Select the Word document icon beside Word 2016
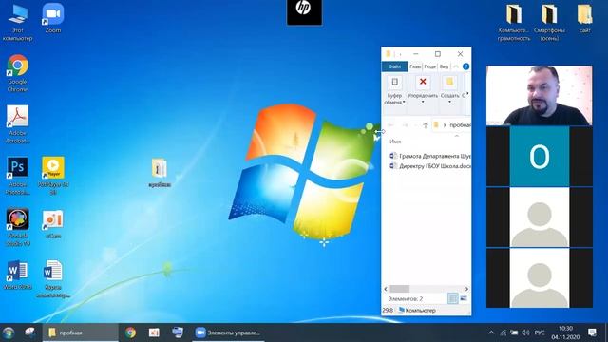The image size is (608, 342). (x=53, y=278)
